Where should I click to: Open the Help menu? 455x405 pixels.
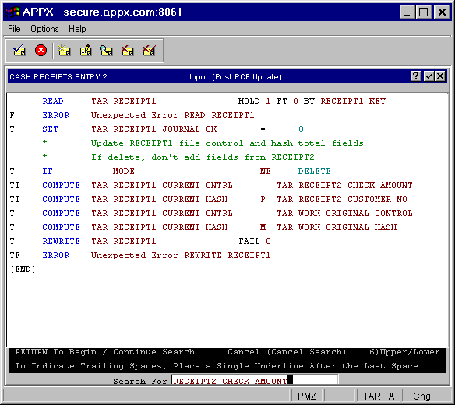click(x=77, y=29)
